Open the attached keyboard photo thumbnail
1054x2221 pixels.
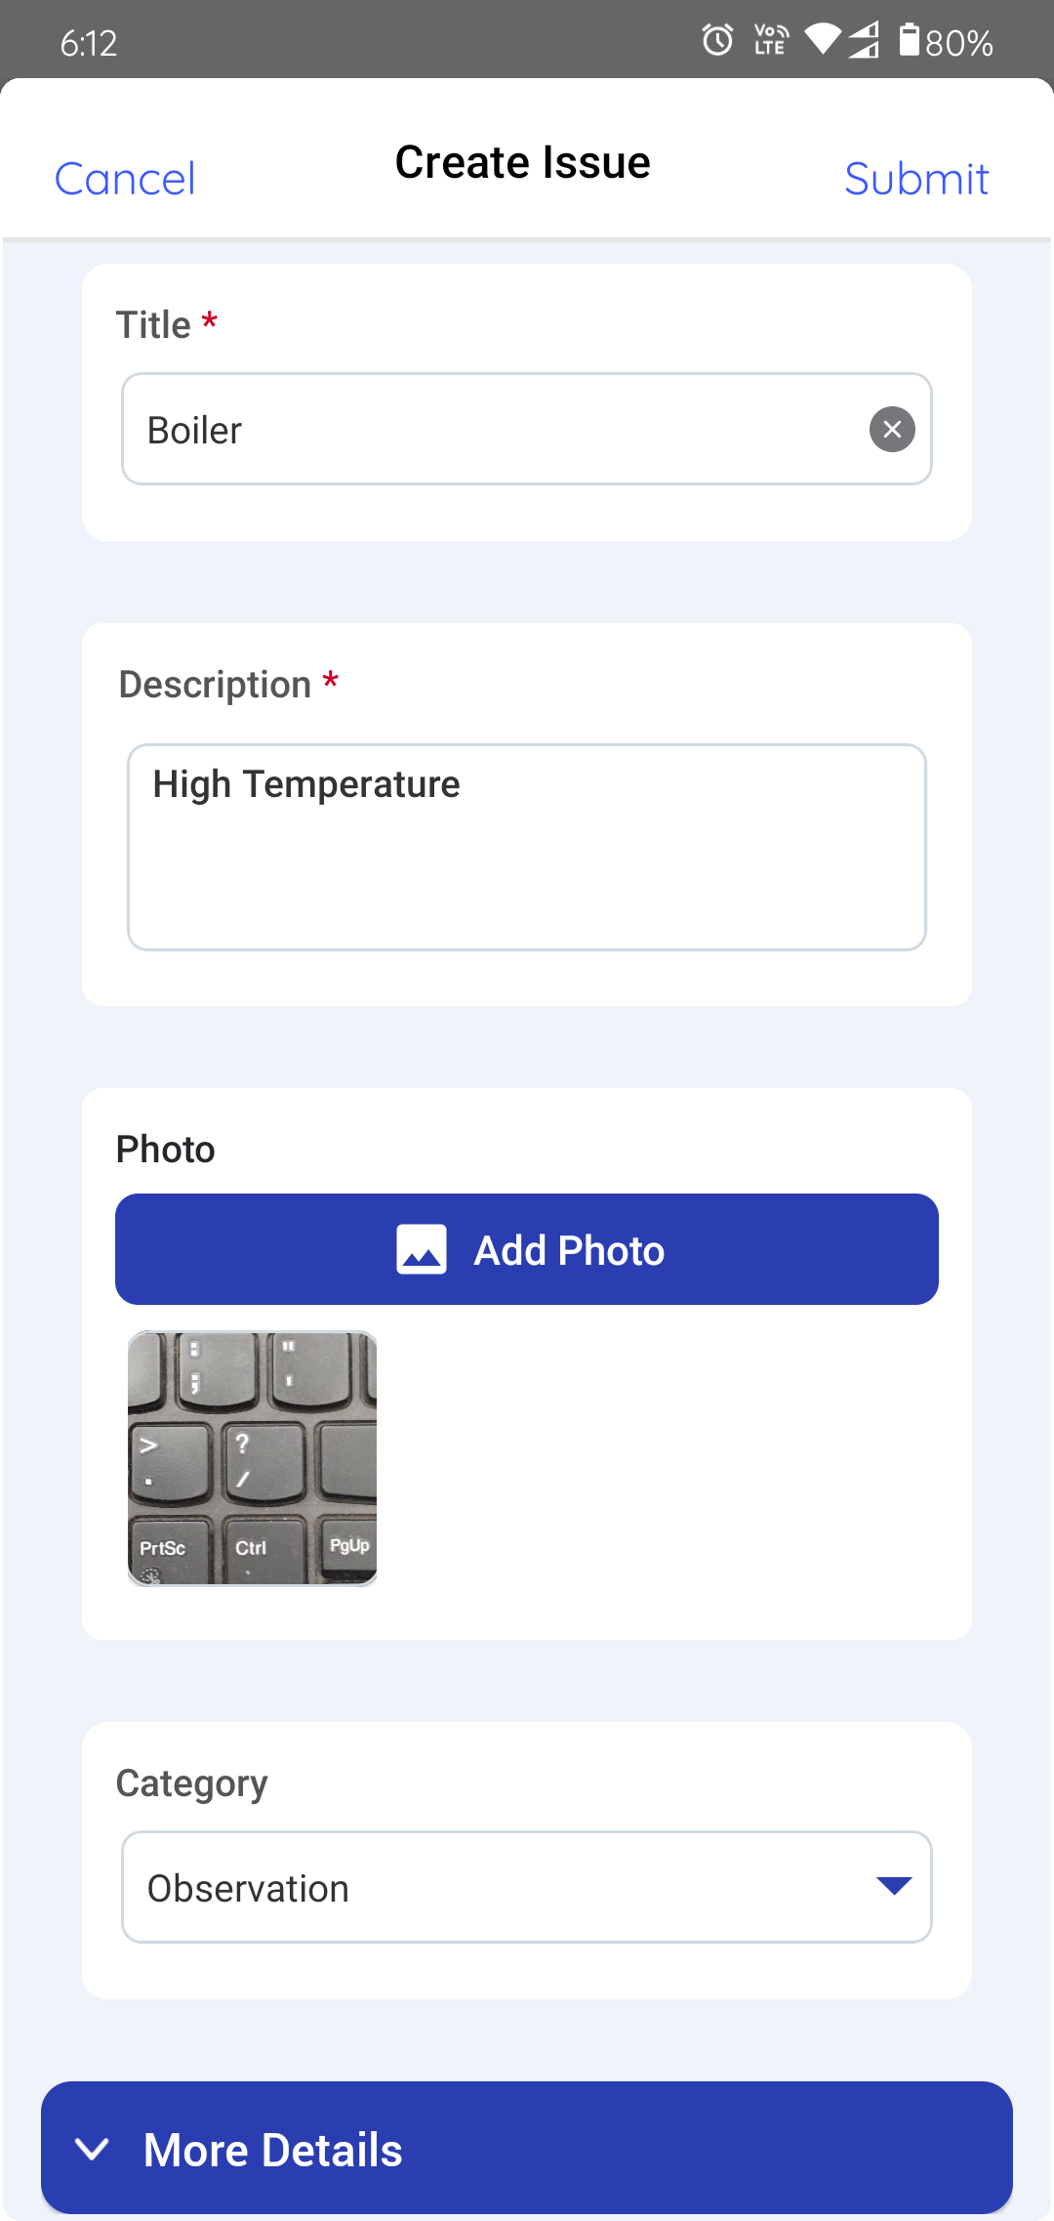click(252, 1457)
